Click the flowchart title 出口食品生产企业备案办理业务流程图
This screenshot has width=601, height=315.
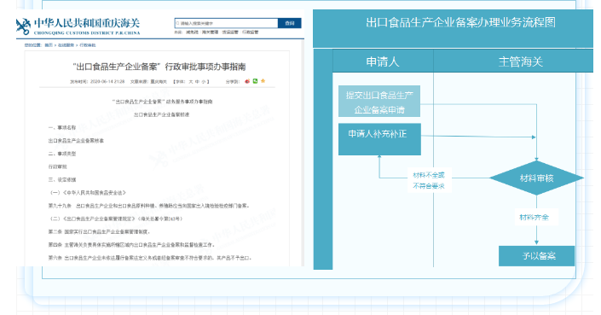click(460, 23)
